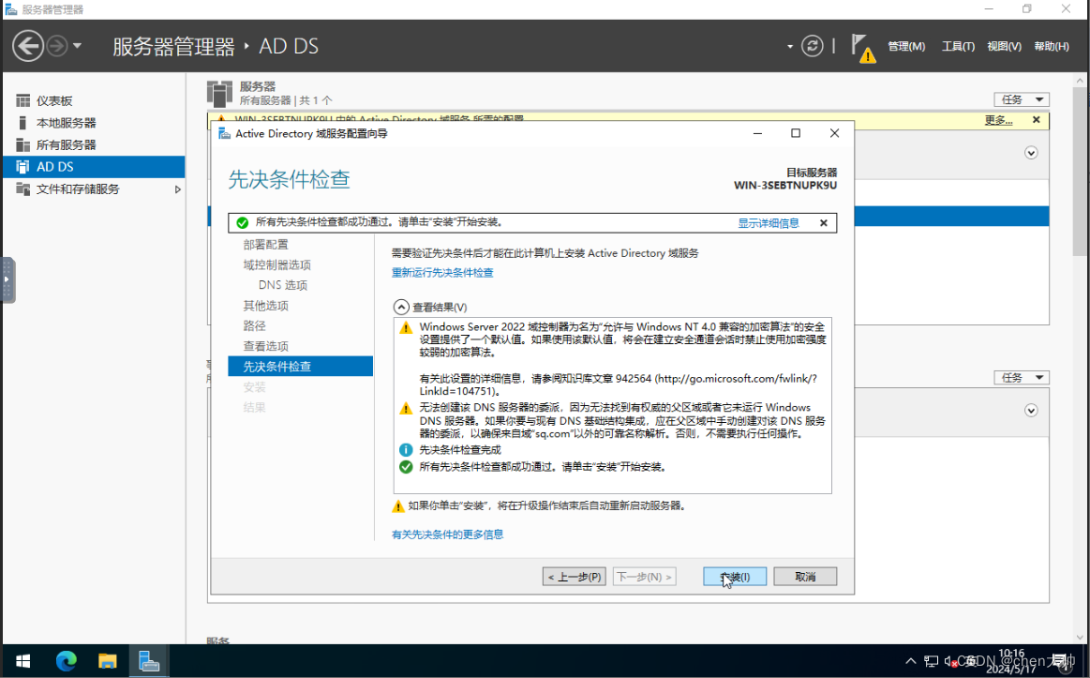Click the 更多... link in yellow notification bar
This screenshot has height=678, width=1090.
pyautogui.click(x=998, y=120)
